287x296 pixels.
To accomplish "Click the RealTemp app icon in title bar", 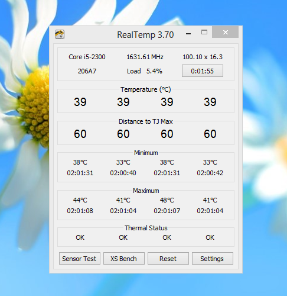I will 60,34.
